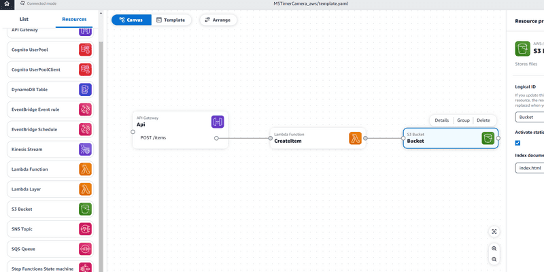The width and height of the screenshot is (544, 272).
Task: Click the SQS Queue label
Action: pos(23,249)
